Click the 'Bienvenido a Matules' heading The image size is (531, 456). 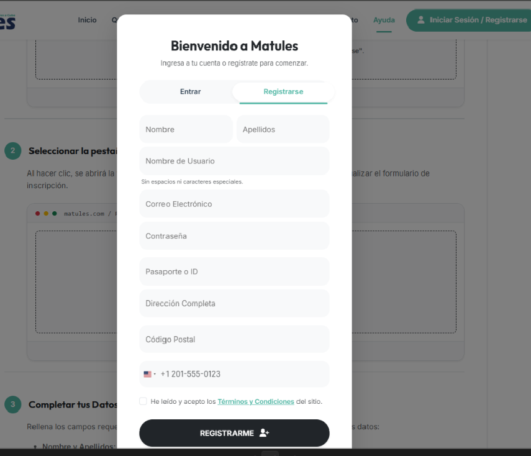[x=234, y=46]
